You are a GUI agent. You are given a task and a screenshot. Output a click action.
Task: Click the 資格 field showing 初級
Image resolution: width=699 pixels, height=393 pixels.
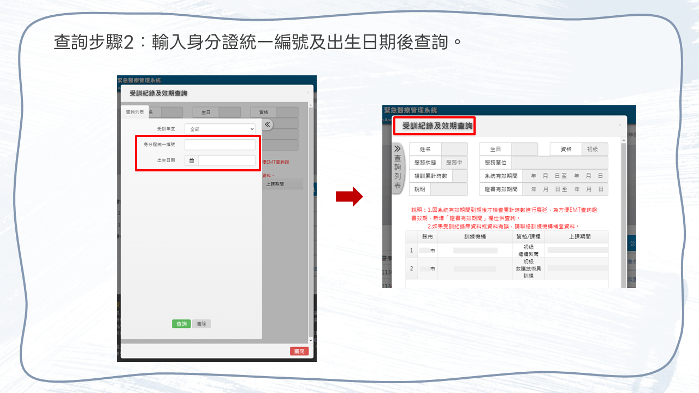(x=595, y=149)
